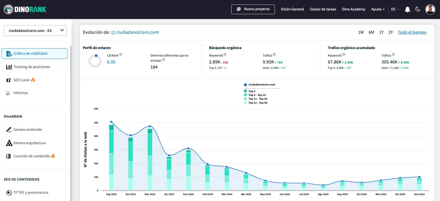Open Gestor de tareas
The image size is (440, 201).
pyautogui.click(x=323, y=9)
